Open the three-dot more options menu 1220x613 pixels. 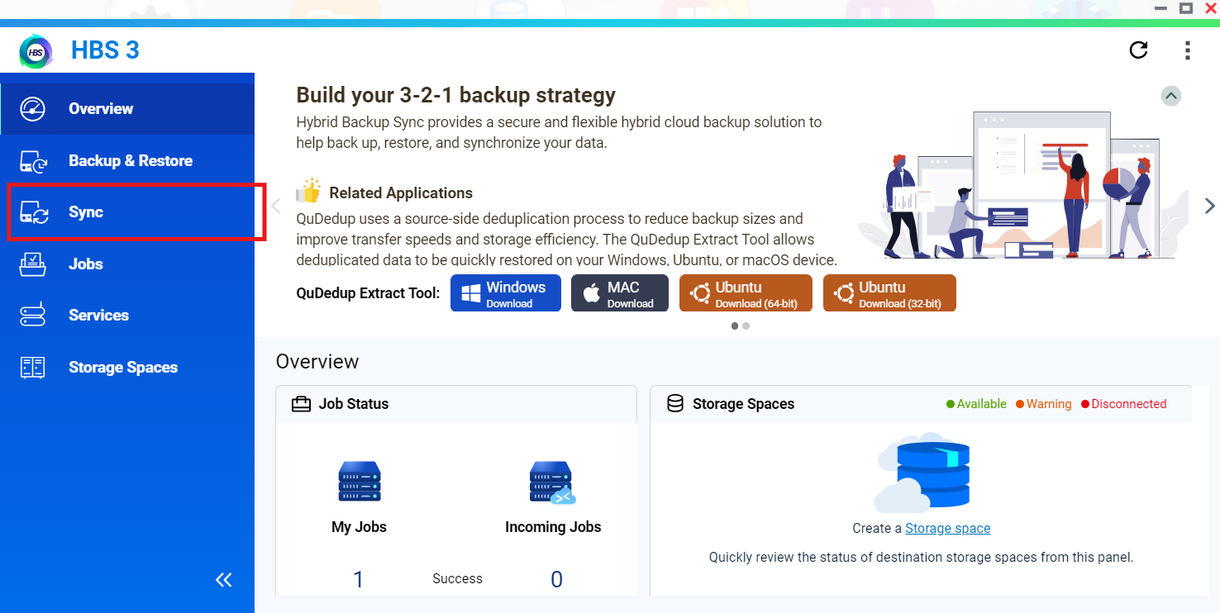pyautogui.click(x=1188, y=50)
